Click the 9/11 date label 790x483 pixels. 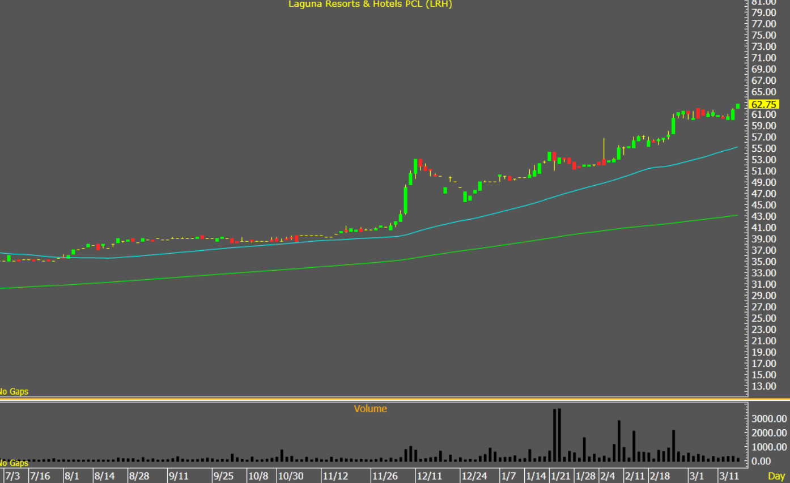[179, 476]
